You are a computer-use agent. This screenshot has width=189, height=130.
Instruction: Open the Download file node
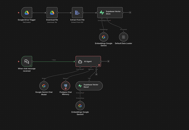pyautogui.click(x=52, y=13)
